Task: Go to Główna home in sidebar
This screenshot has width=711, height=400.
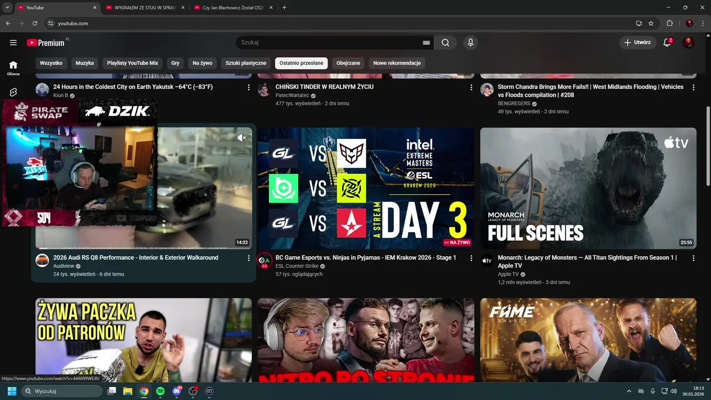Action: coord(13,68)
